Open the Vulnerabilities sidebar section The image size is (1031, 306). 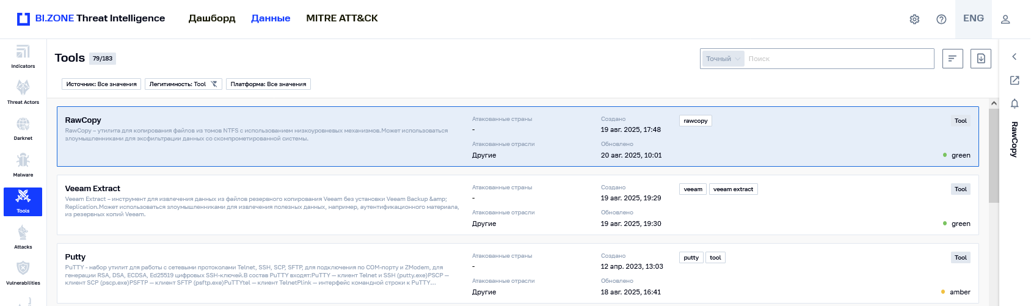click(x=23, y=274)
